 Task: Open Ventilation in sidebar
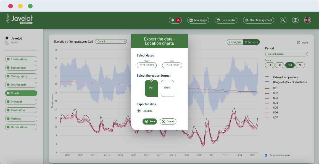21,110
